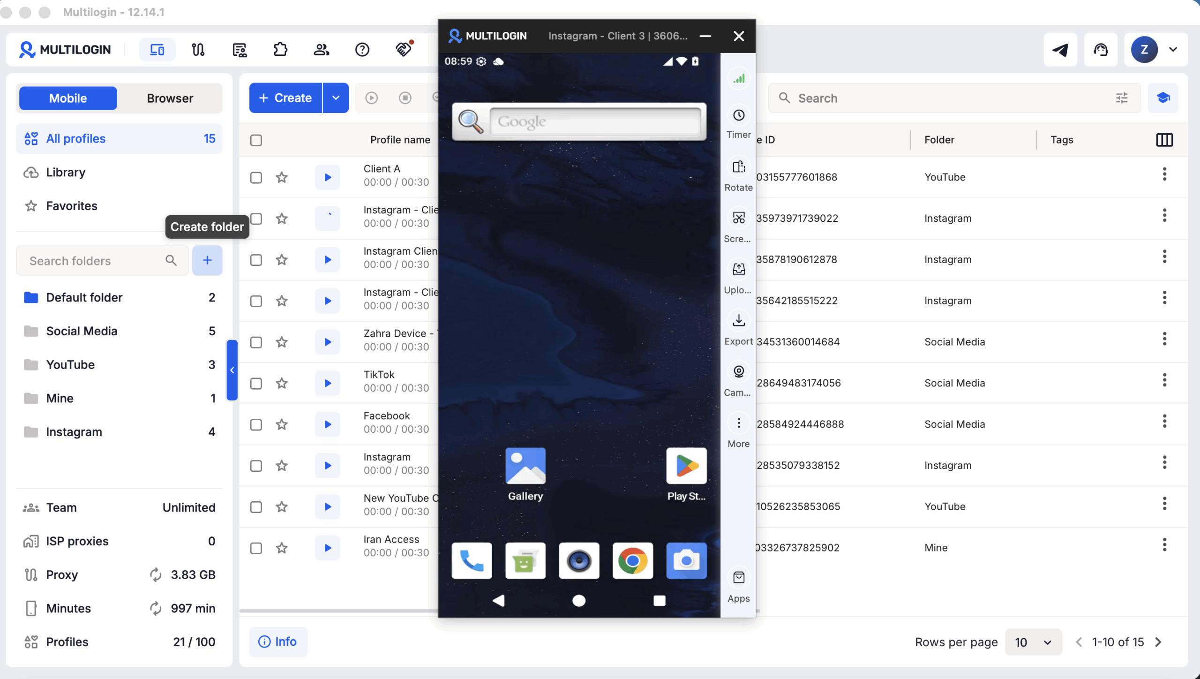Viewport: 1200px width, 679px height.
Task: Open three-dot menu for Mine folder row
Action: click(x=1164, y=545)
